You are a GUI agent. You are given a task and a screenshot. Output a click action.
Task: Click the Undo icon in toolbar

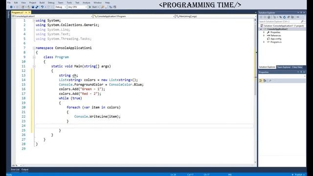pyautogui.click(x=42, y=7)
